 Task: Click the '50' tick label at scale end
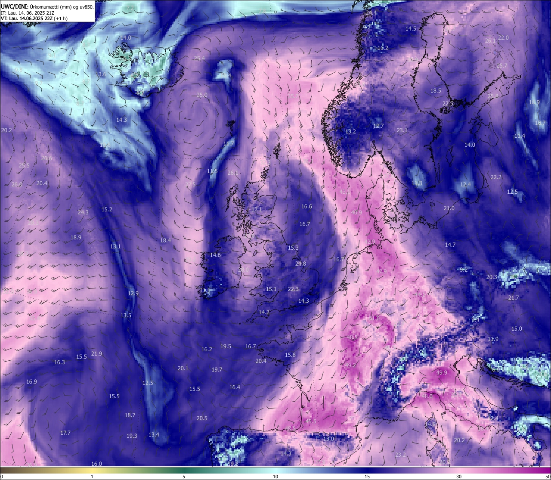(x=548, y=477)
